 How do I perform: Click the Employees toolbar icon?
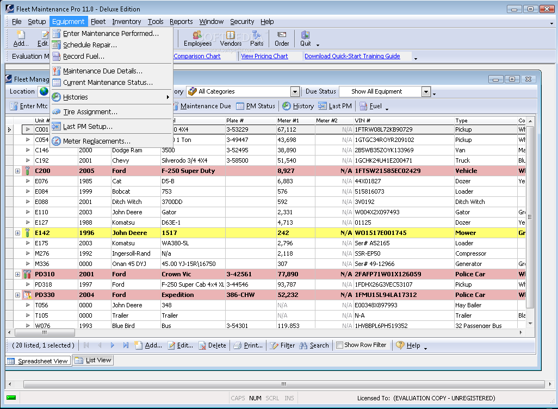point(197,39)
